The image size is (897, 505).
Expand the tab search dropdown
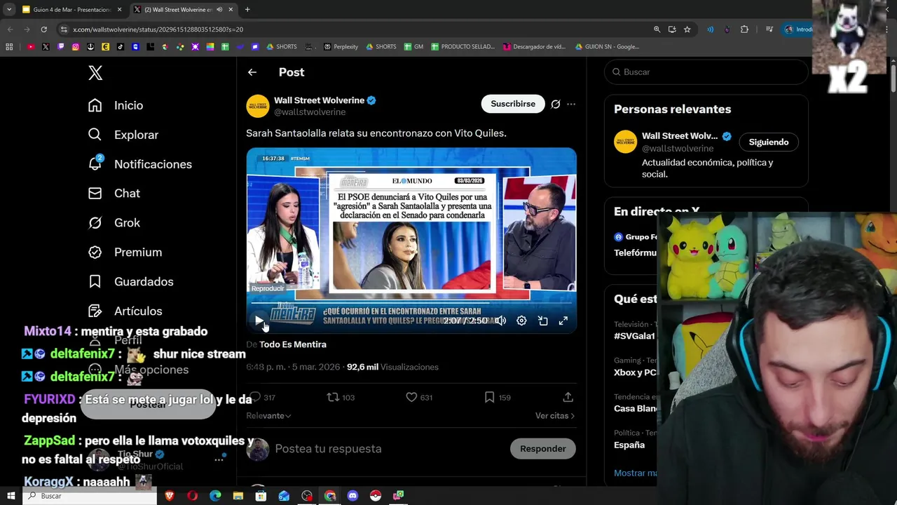tap(9, 10)
